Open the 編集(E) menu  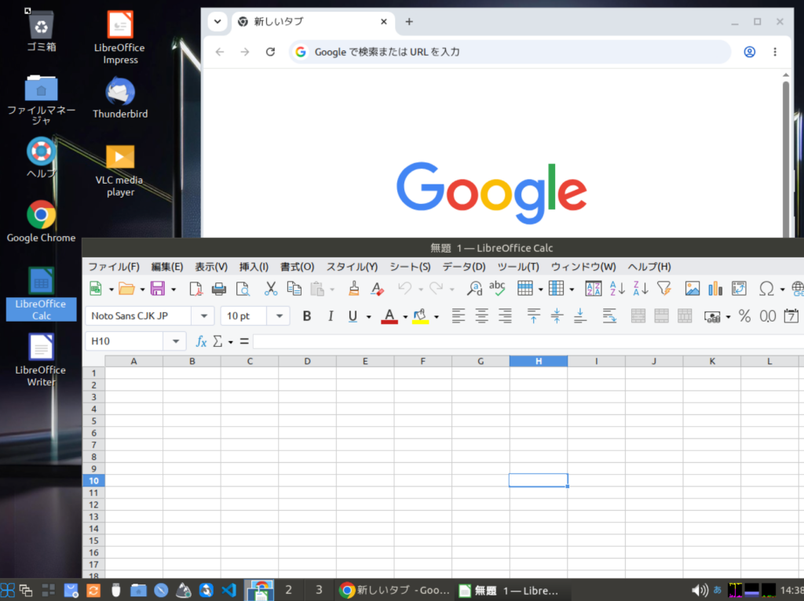(166, 267)
